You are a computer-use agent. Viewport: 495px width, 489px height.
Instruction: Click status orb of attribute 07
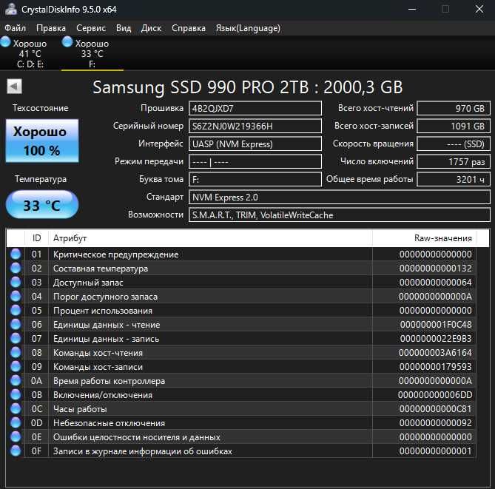(x=16, y=338)
